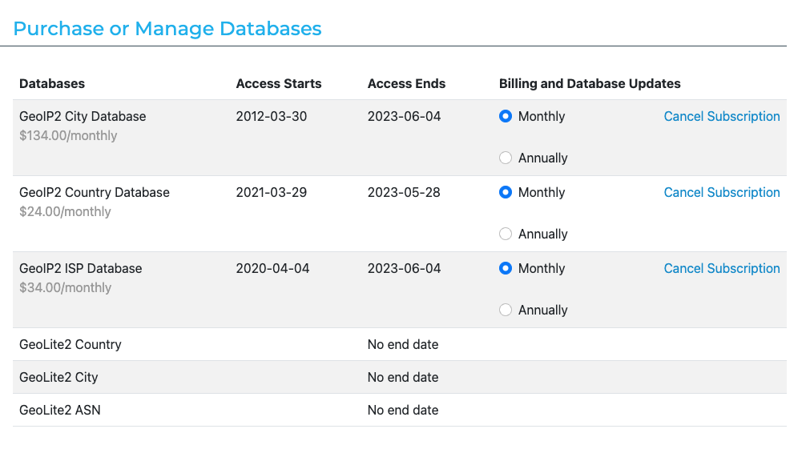Screen dimensions: 806x453
Task: Cancel Subscription for GeoIP2 Country Database
Action: point(721,193)
